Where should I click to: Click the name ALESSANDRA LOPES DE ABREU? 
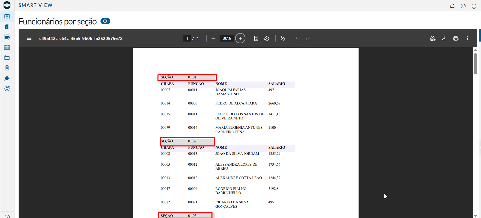pyautogui.click(x=236, y=166)
